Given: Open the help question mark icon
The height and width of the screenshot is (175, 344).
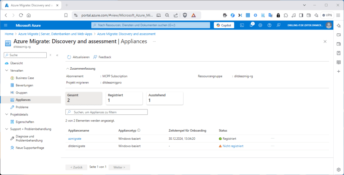Looking at the screenshot, I should click(x=269, y=25).
